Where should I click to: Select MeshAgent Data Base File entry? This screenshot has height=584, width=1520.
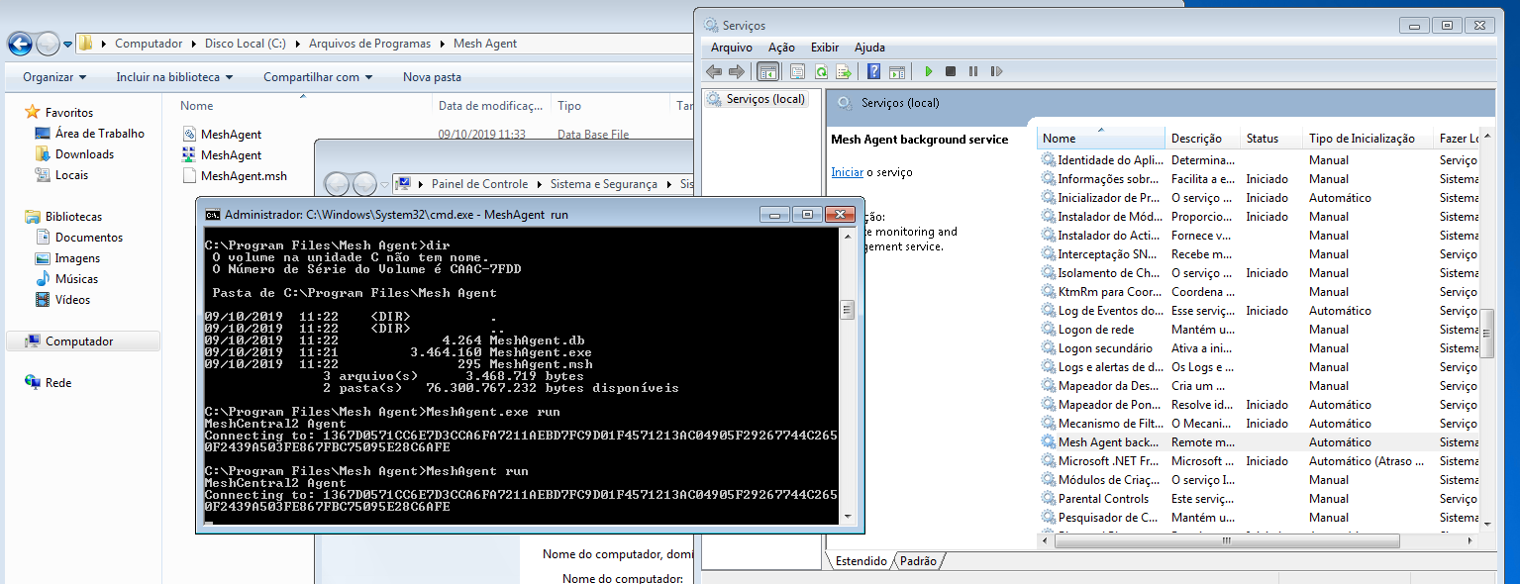click(x=223, y=135)
